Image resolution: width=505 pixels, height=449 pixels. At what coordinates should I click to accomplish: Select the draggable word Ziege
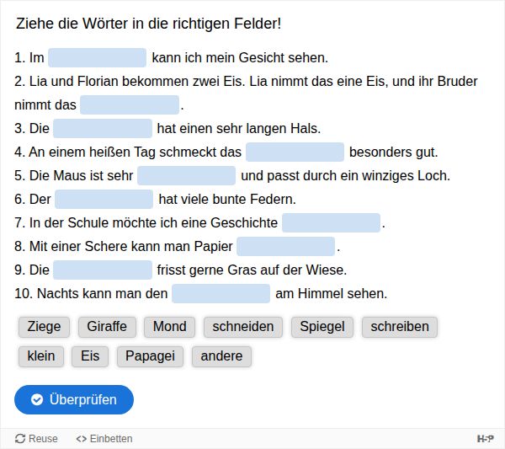[44, 327]
